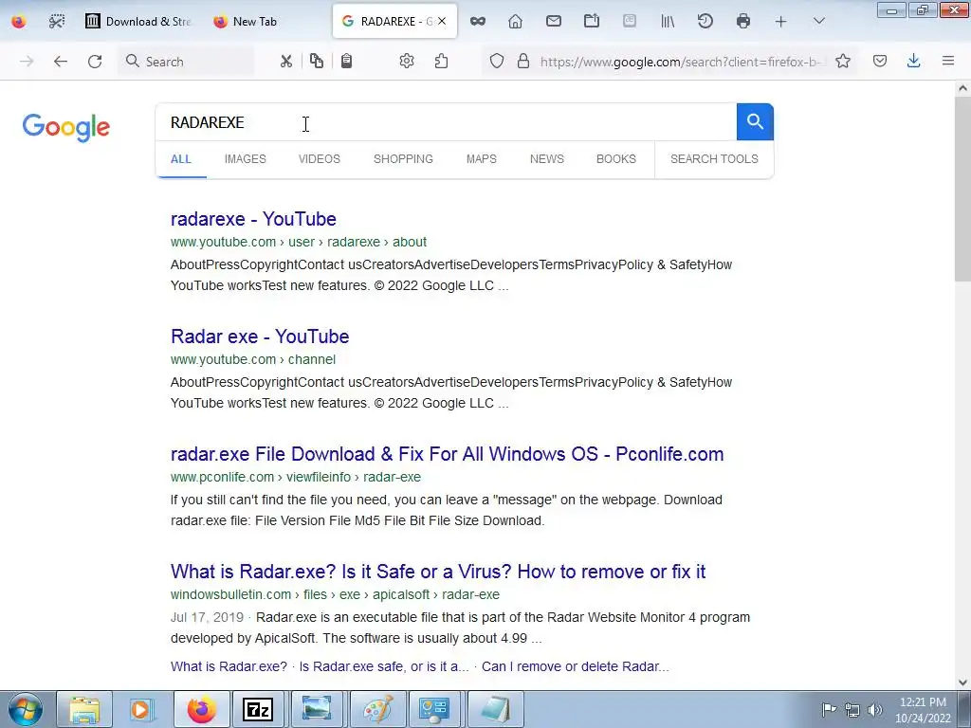Click the 'What is Radar.exe?' sublink
Viewport: 971px width, 728px height.
(229, 666)
